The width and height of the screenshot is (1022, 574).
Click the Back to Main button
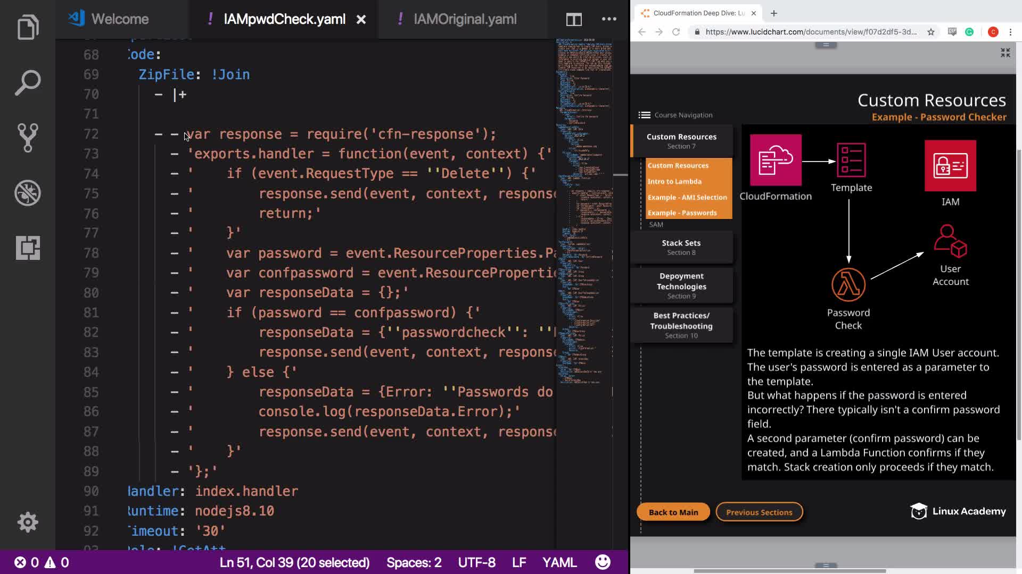point(673,512)
